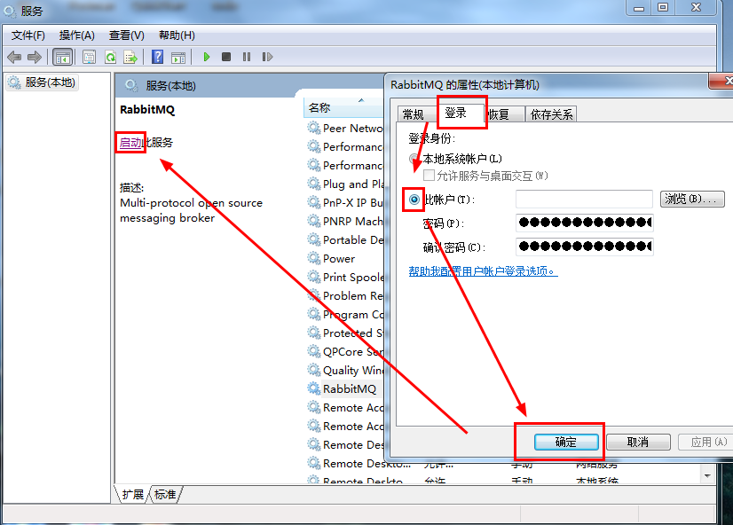Switch to the 常规 tab
The height and width of the screenshot is (525, 733).
[414, 114]
